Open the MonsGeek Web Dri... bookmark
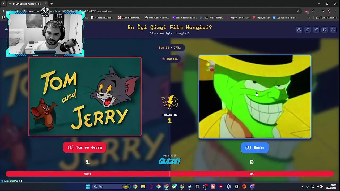The width and height of the screenshot is (340, 191). pos(157,18)
